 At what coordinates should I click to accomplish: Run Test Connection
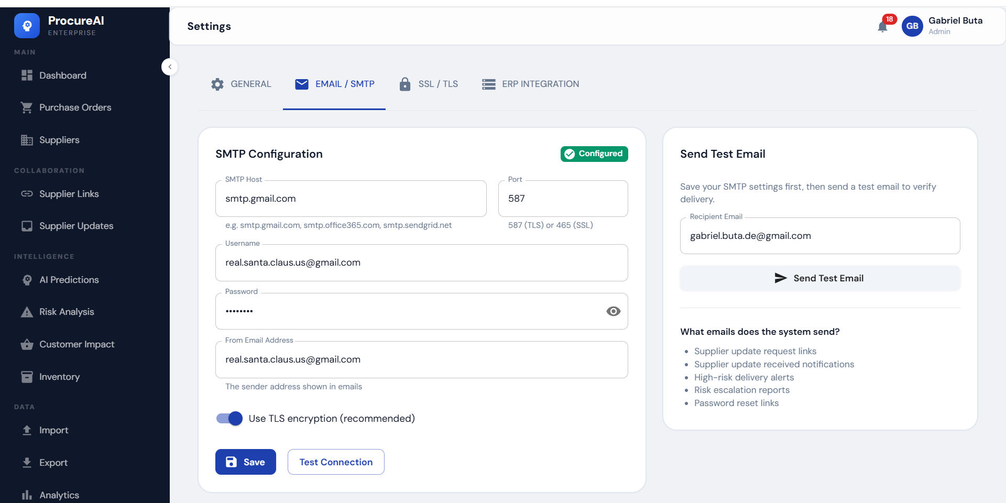pos(335,462)
